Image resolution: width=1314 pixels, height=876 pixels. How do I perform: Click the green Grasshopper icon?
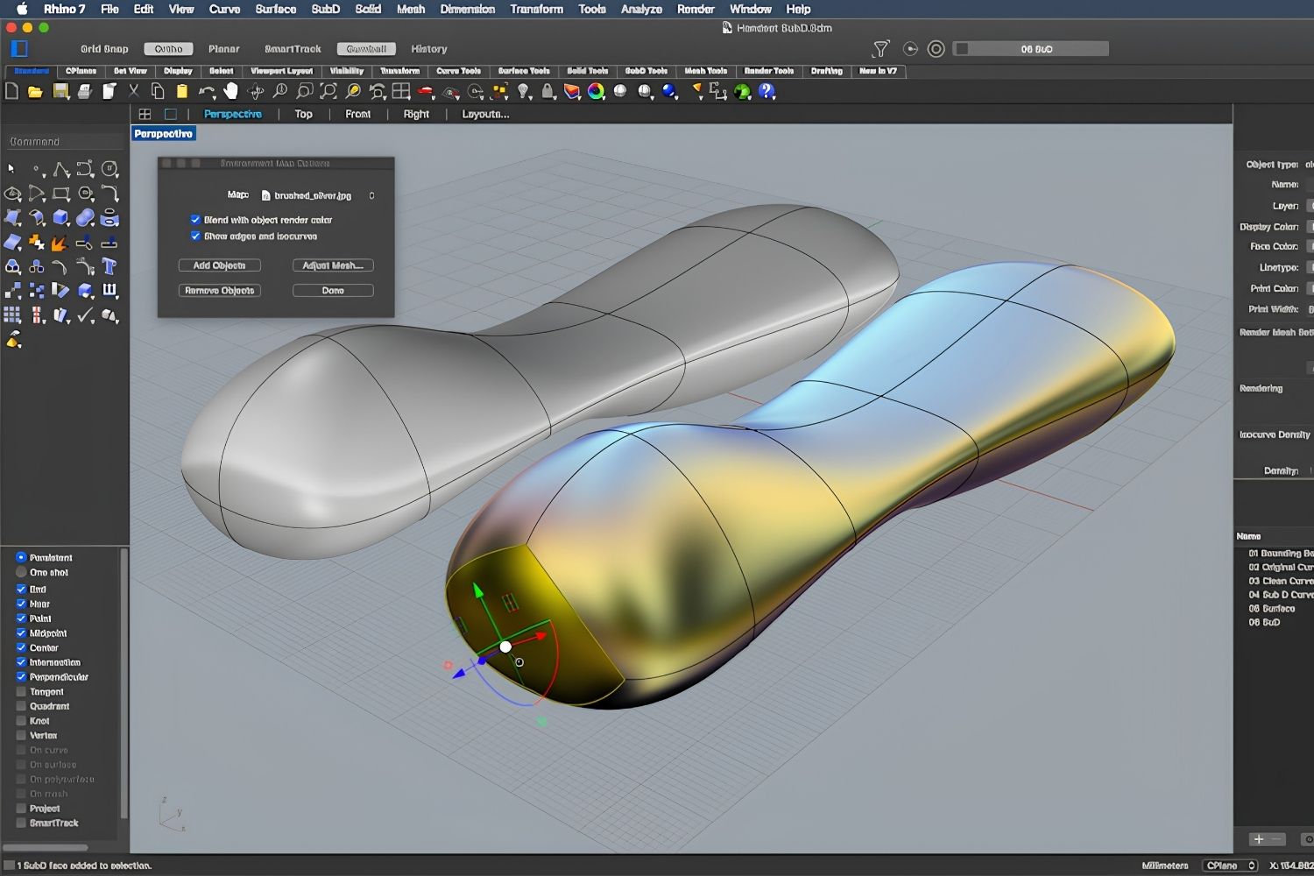[x=743, y=91]
